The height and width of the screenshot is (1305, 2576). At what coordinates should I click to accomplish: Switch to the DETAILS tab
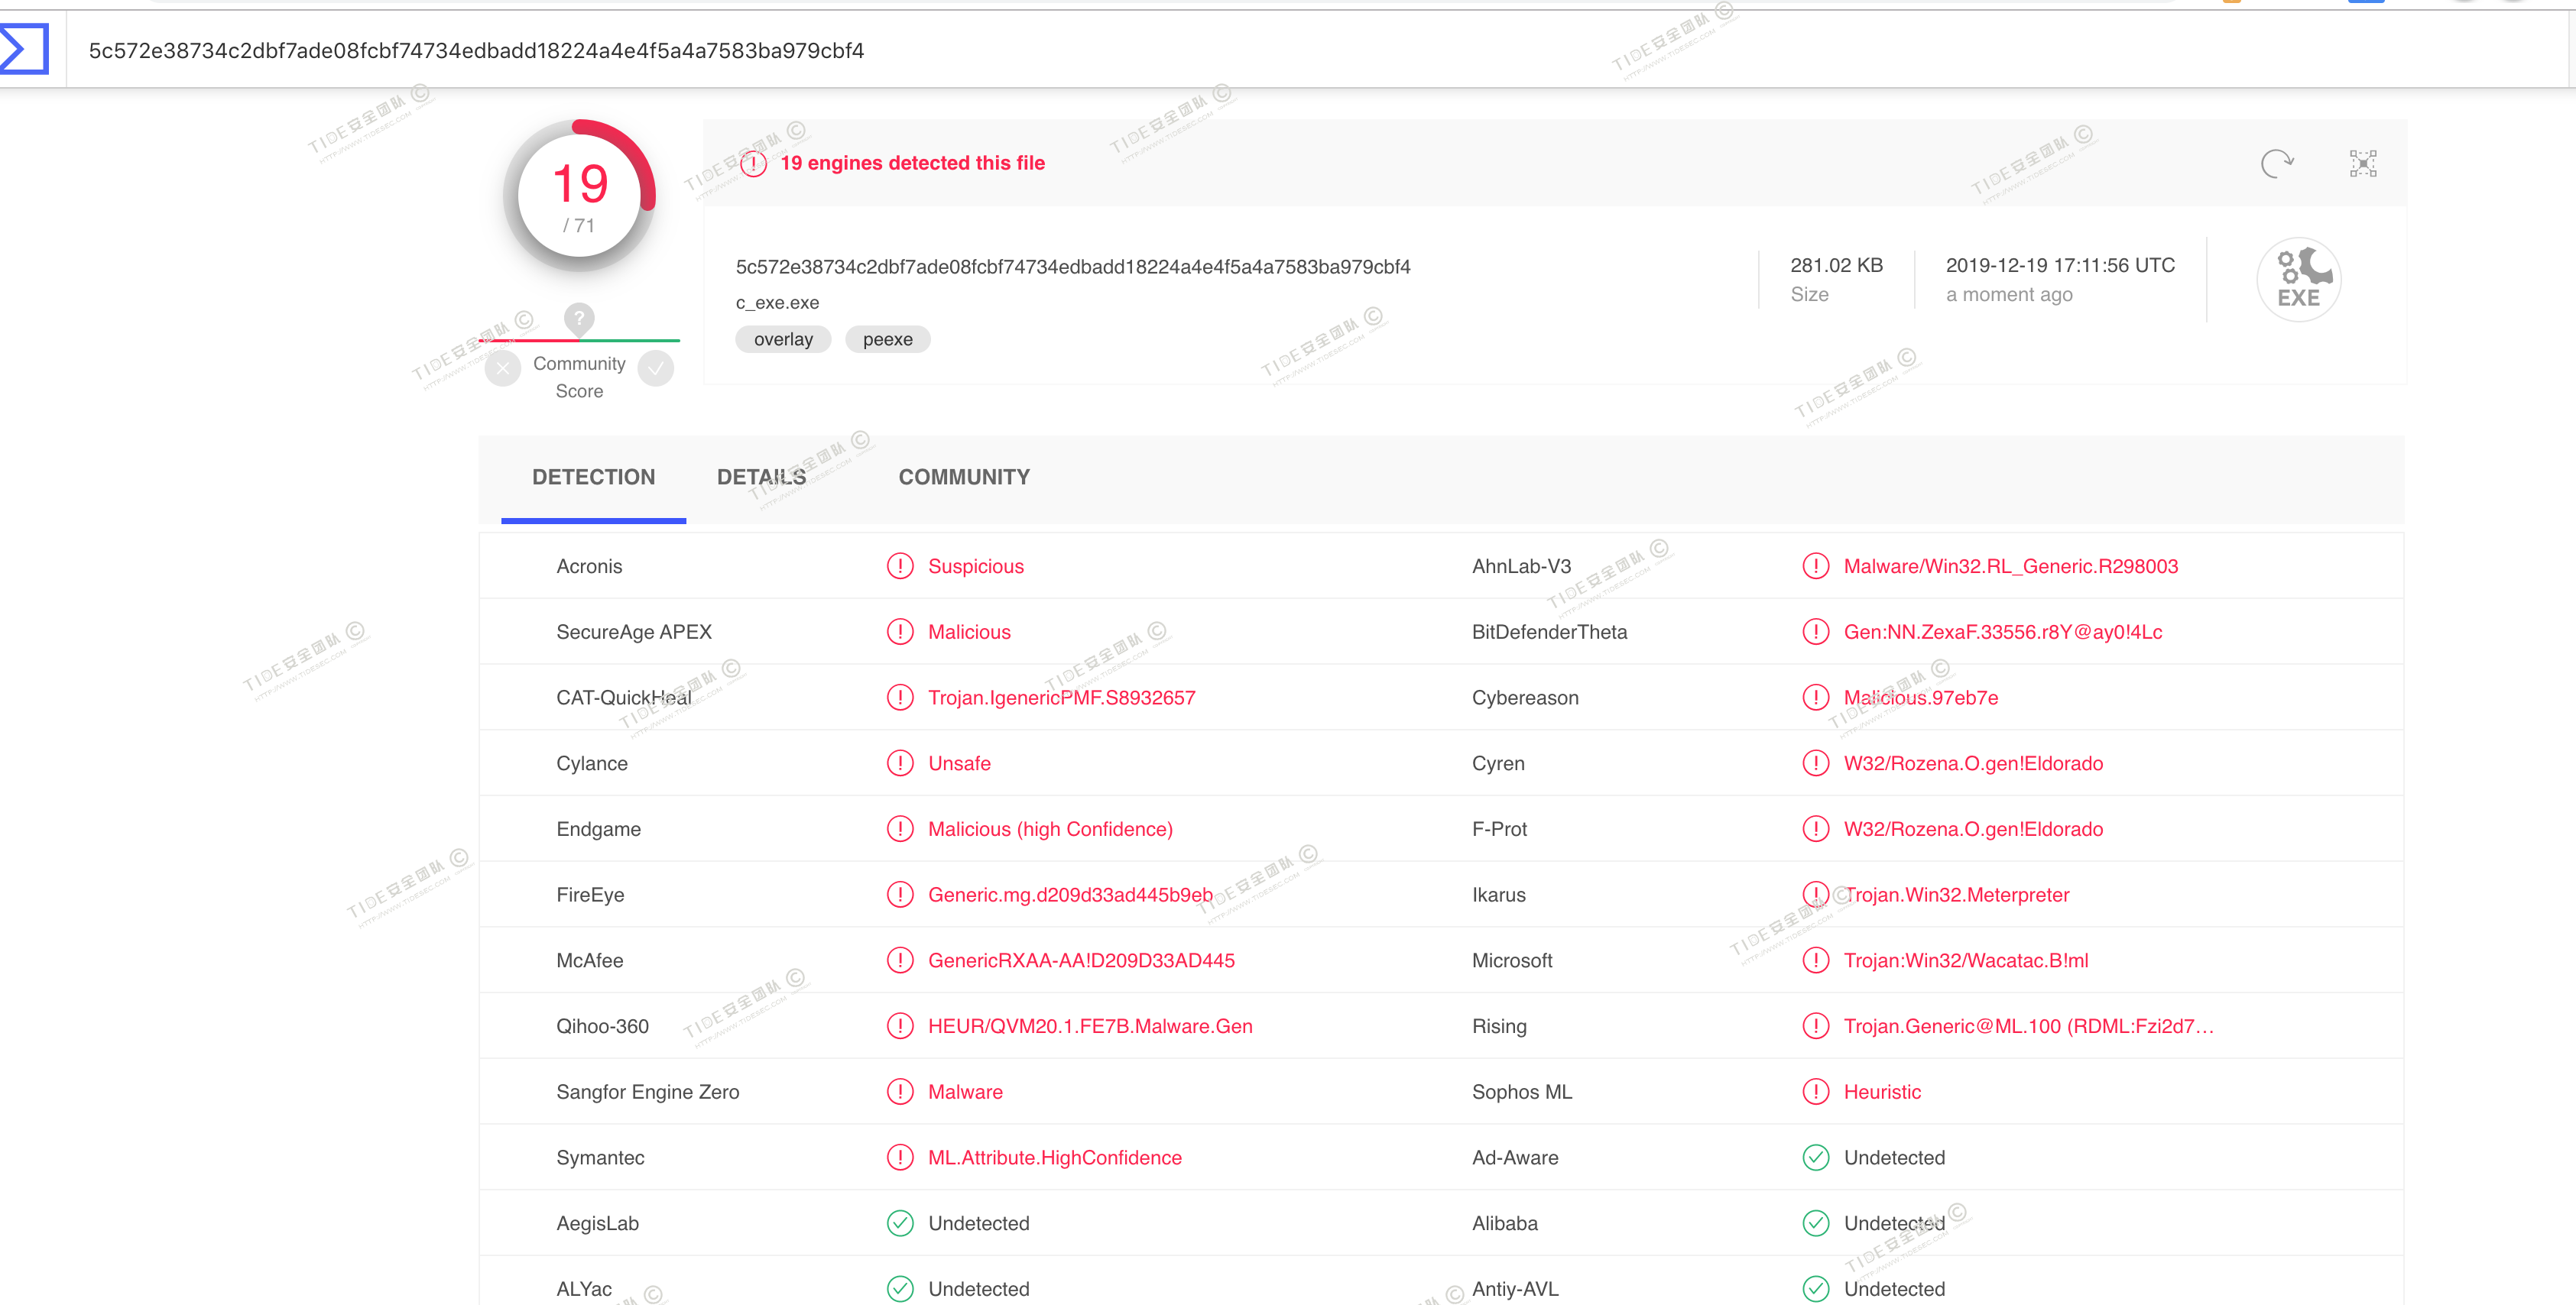click(761, 478)
